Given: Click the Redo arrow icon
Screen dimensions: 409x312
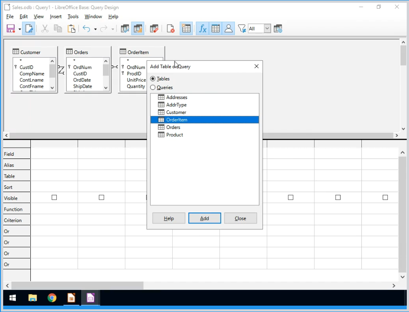Looking at the screenshot, I should [104, 29].
